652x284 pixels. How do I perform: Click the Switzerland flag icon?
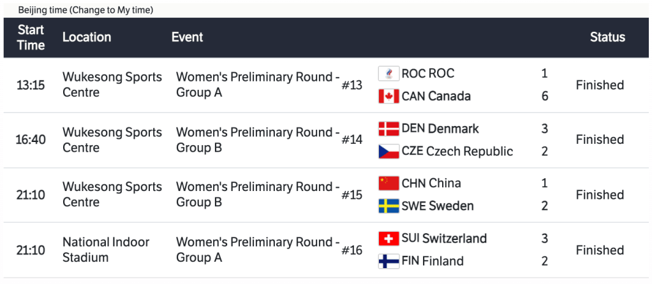(x=389, y=239)
